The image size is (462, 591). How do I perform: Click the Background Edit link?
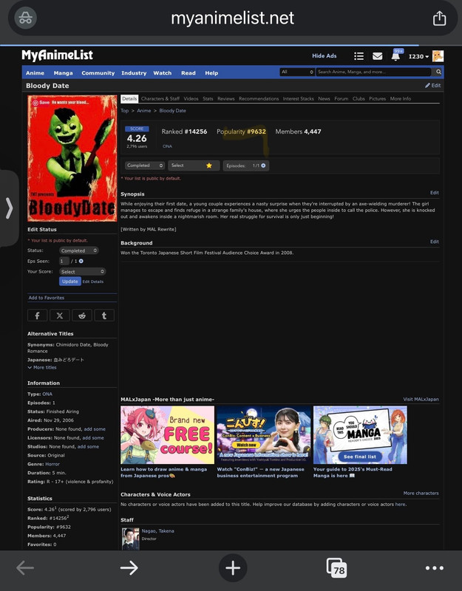tap(435, 242)
